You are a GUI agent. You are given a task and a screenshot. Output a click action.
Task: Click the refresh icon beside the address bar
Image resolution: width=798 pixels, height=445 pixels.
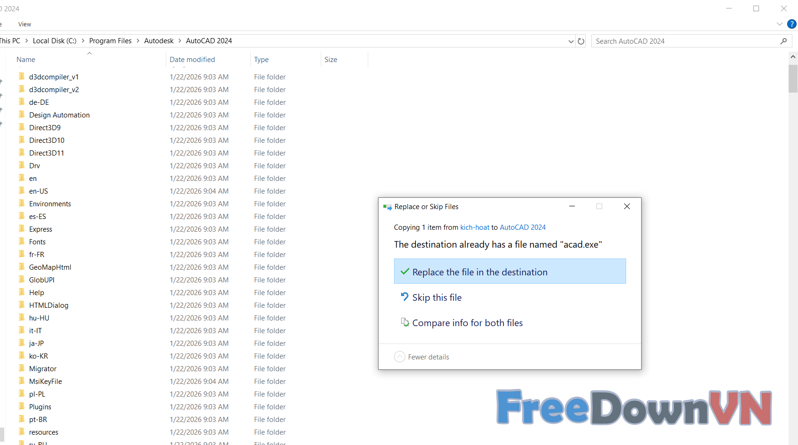(581, 41)
